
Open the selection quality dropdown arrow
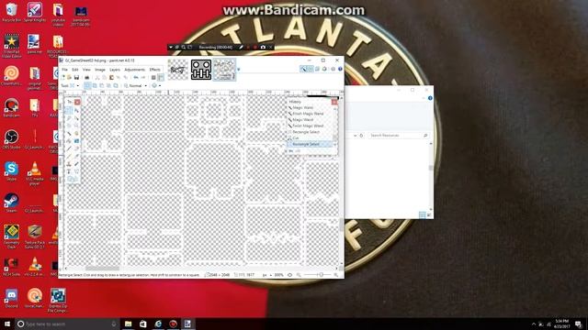(x=160, y=85)
